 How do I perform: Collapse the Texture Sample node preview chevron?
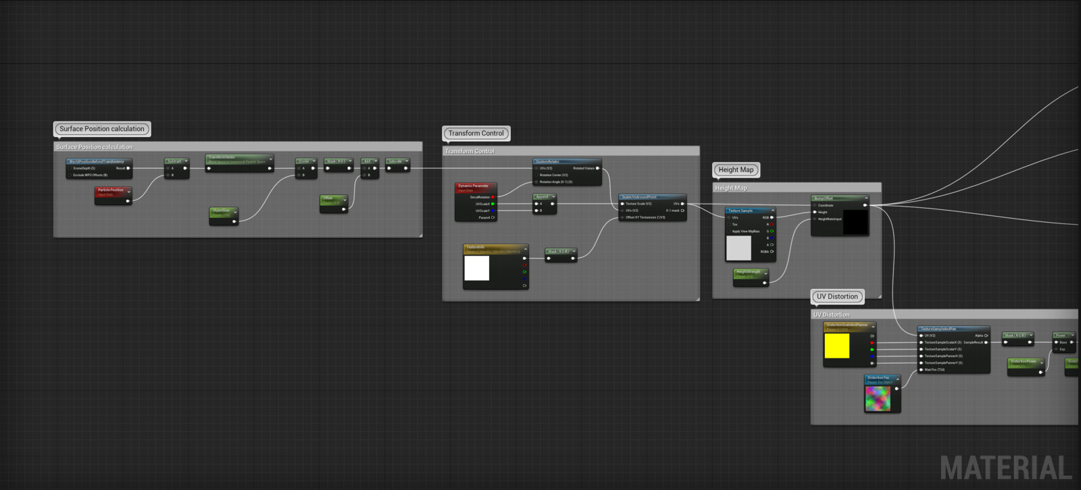tap(772, 211)
